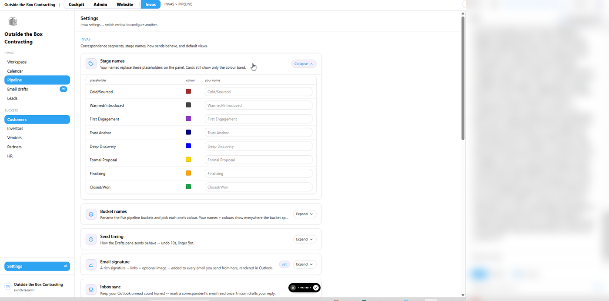Confirm with the floating pill checkmark
The width and height of the screenshot is (609, 301).
316,288
